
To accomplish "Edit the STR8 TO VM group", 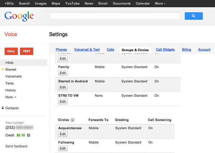I will coord(63,101).
